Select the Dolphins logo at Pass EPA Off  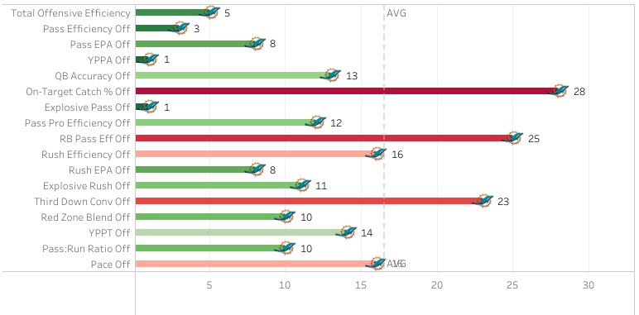pos(255,44)
